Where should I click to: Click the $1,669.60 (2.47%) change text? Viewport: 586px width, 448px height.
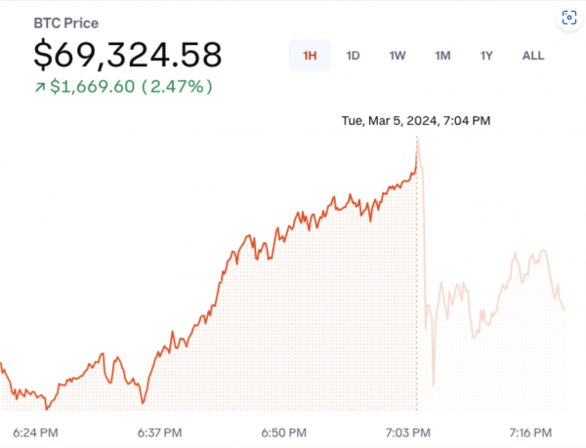pos(131,87)
